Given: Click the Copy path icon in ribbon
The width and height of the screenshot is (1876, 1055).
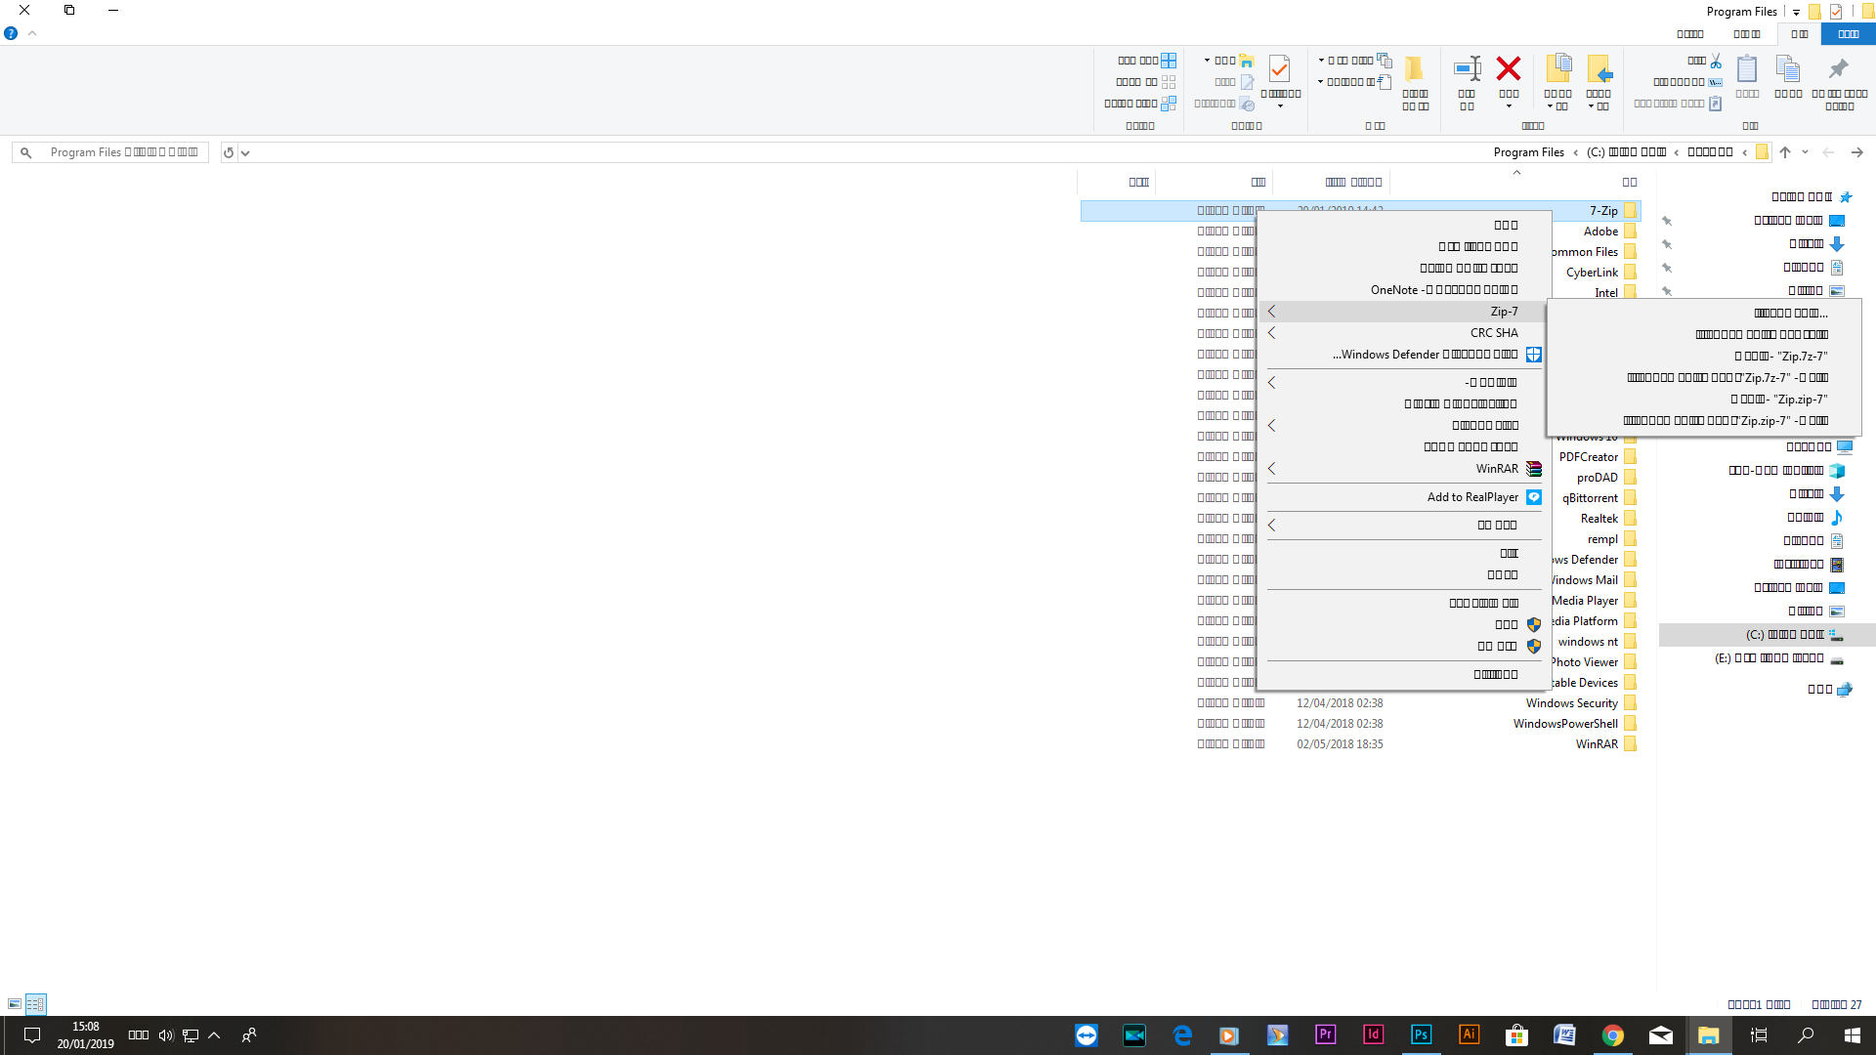Looking at the screenshot, I should click(1716, 82).
